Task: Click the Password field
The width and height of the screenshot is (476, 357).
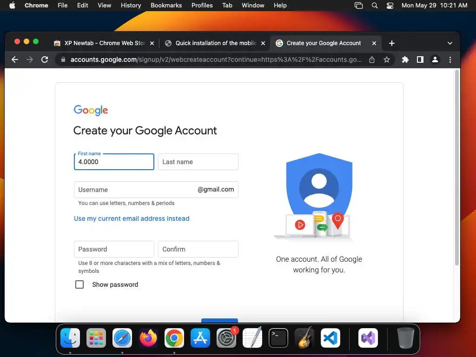Action: click(114, 249)
